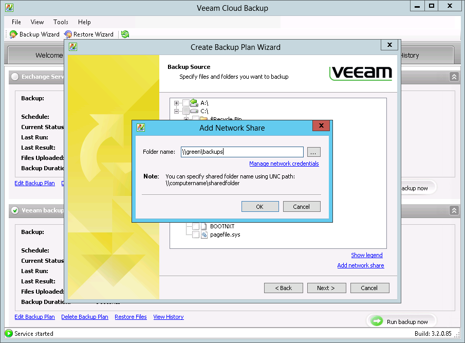Expand the A:\ drive tree node

click(x=176, y=103)
